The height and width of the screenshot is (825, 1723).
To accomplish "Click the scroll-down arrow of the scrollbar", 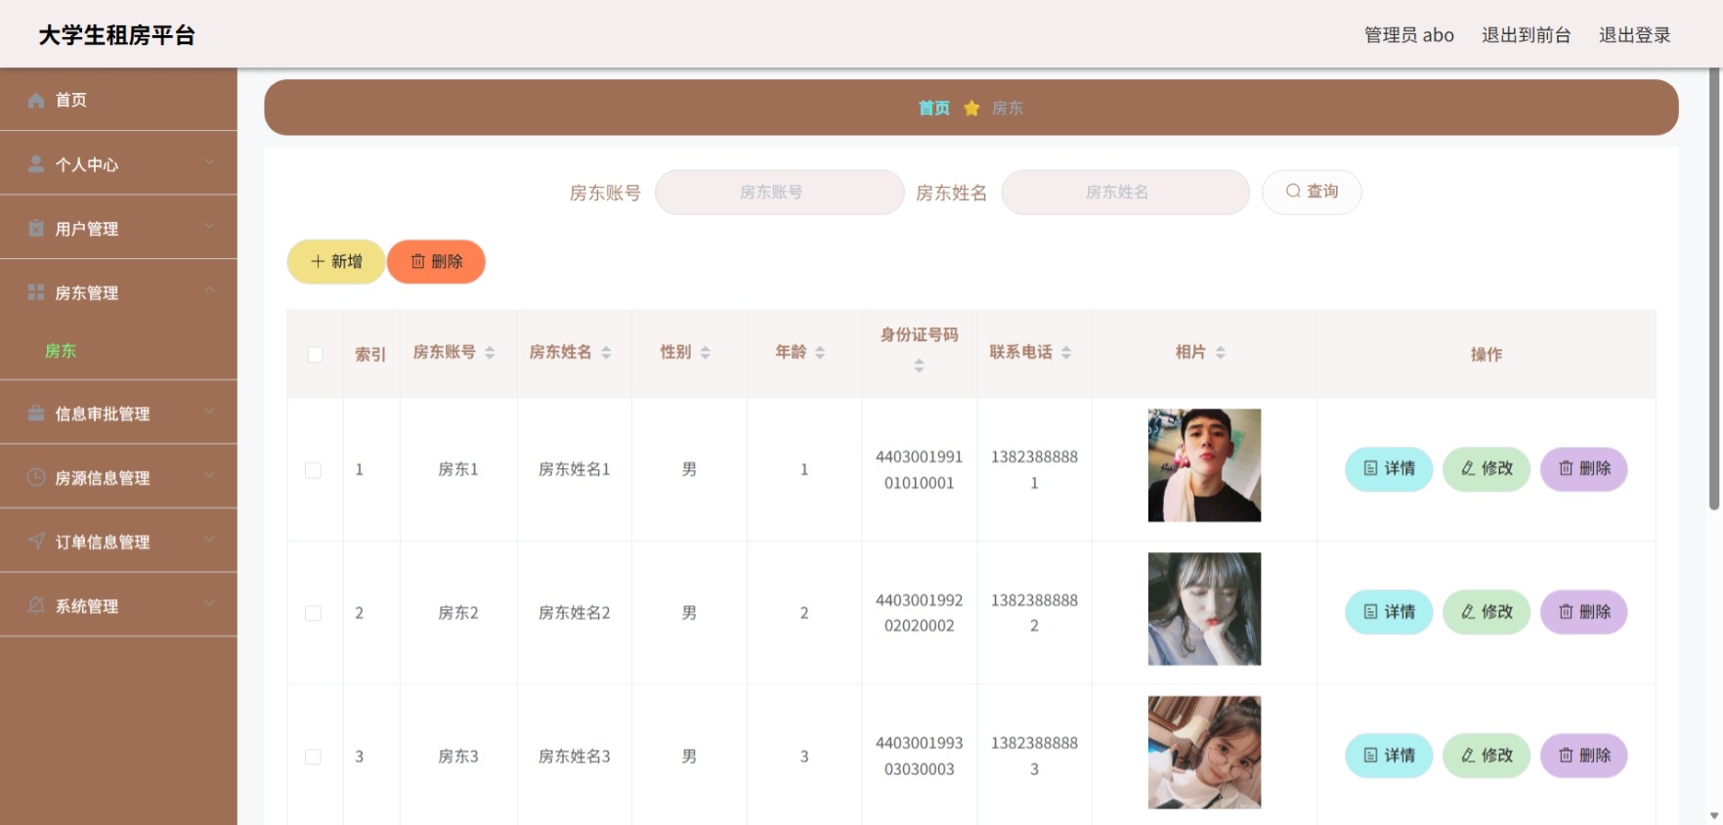I will pyautogui.click(x=1714, y=815).
